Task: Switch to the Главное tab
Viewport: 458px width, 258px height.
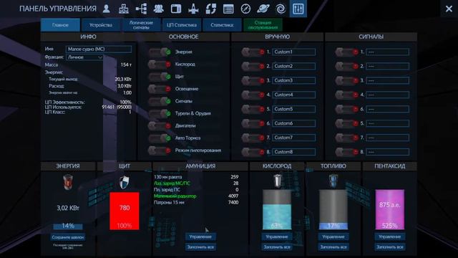Action: coord(60,25)
